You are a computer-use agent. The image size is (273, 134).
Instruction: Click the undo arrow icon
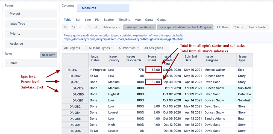click(73, 27)
